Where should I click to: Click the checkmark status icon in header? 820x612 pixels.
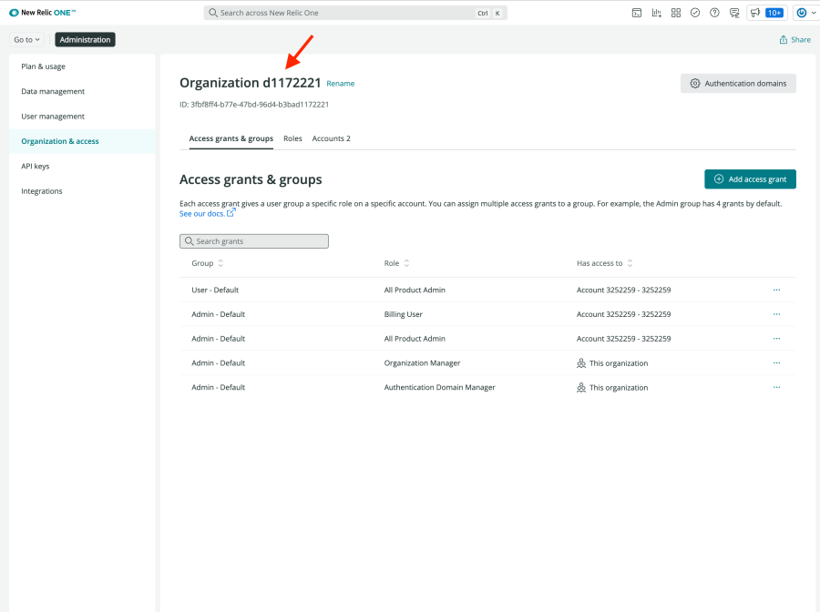click(695, 13)
